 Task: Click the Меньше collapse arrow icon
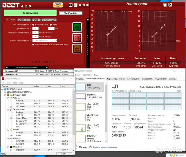(x=77, y=147)
